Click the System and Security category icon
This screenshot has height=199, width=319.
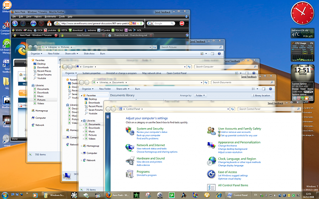[130, 131]
